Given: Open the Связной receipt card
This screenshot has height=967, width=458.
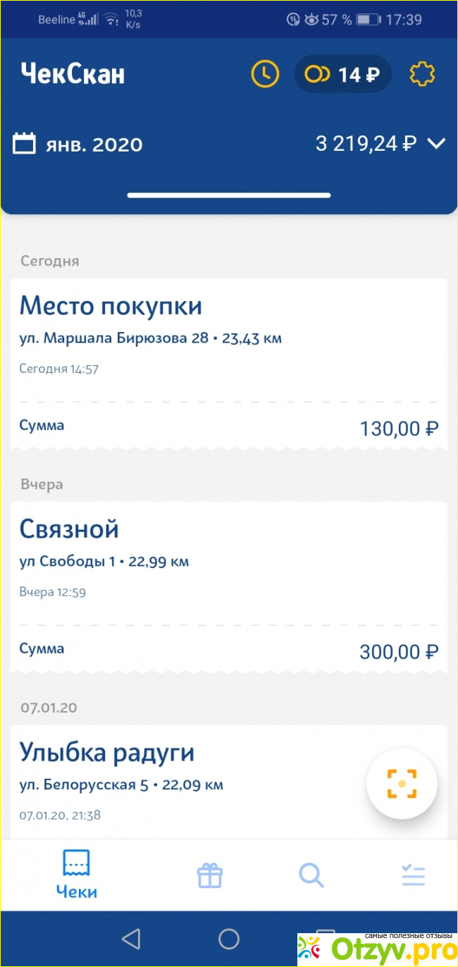Looking at the screenshot, I should [x=229, y=587].
